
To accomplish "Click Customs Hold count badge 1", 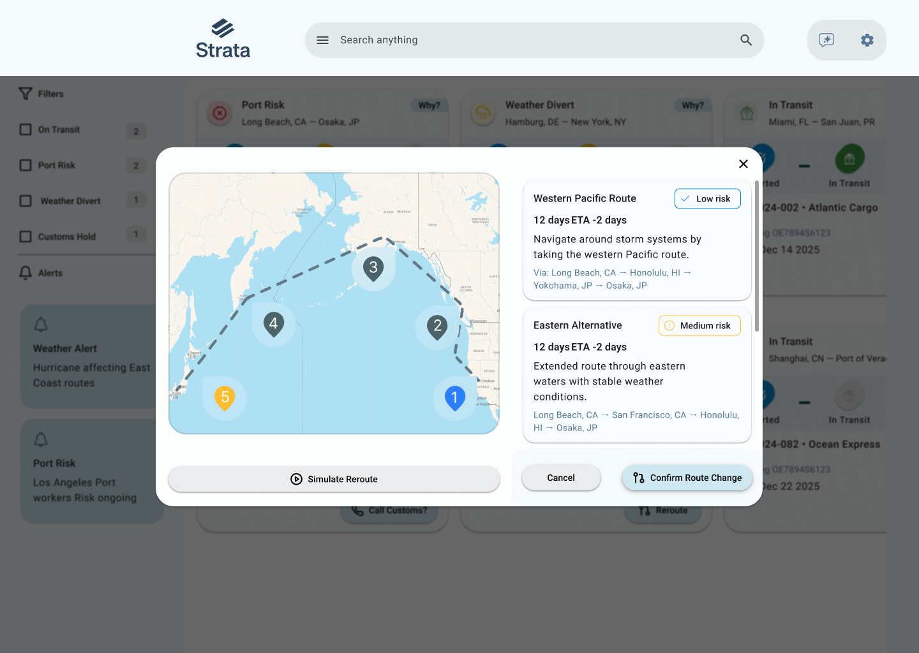I will pyautogui.click(x=136, y=235).
